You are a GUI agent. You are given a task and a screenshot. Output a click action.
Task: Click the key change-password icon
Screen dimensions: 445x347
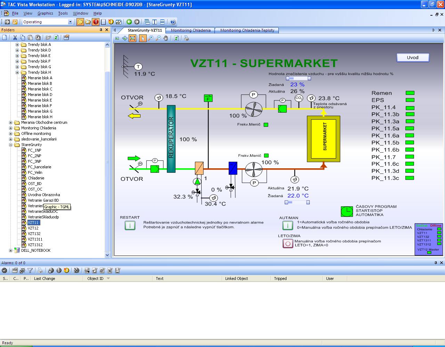tap(15, 22)
